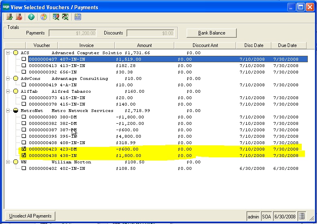Collapse the WN vendor tree node
This screenshot has width=317, height=224.
coord(8,162)
